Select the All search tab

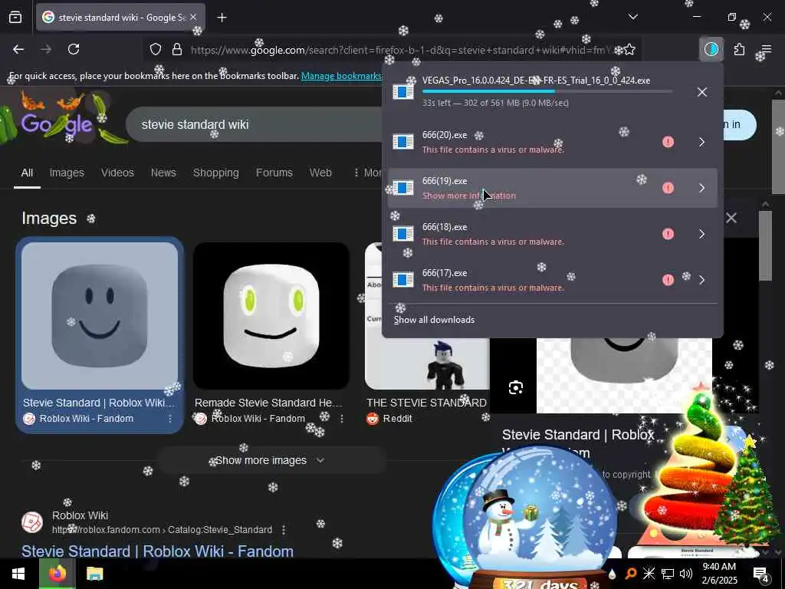point(27,173)
